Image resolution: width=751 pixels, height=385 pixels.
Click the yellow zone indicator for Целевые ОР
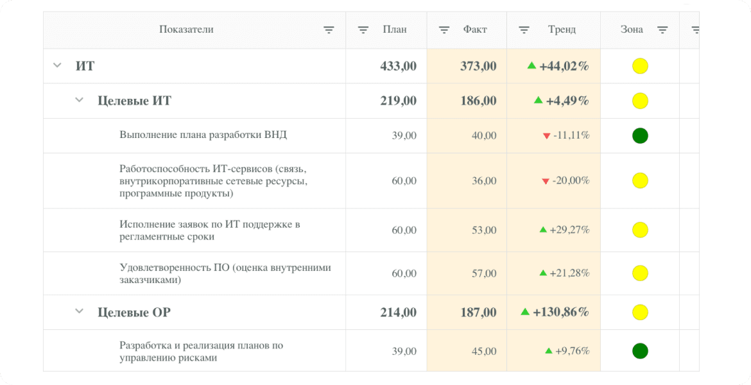click(x=641, y=312)
